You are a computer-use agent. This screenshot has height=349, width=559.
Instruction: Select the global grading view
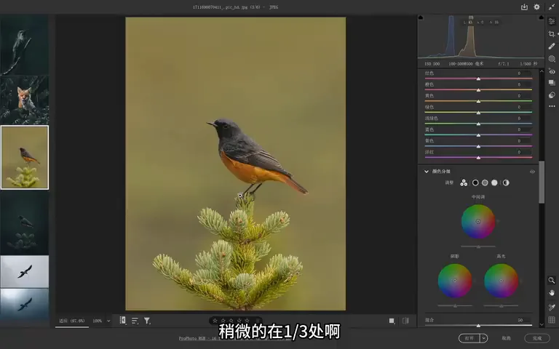pyautogui.click(x=506, y=182)
